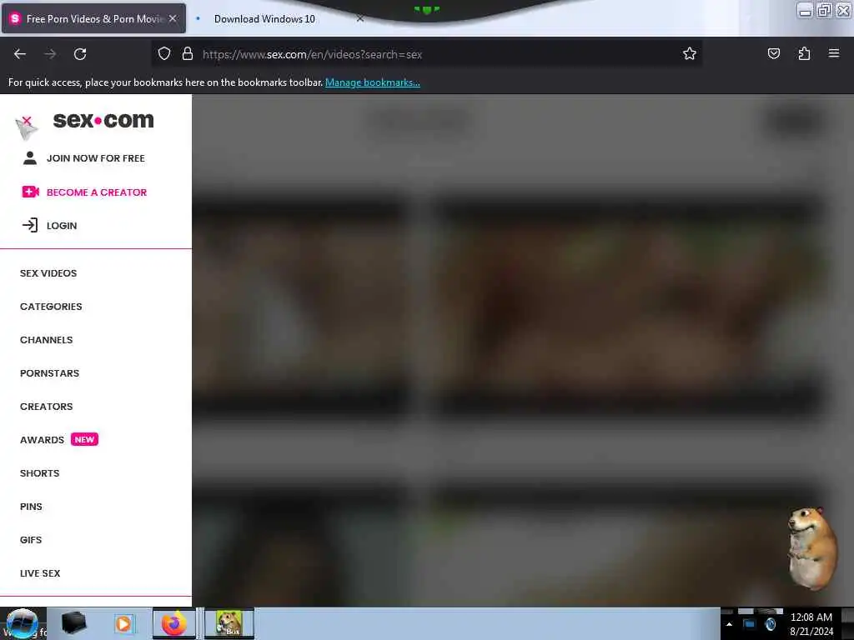Show hidden system tray icons
The image size is (854, 640).
tap(729, 625)
